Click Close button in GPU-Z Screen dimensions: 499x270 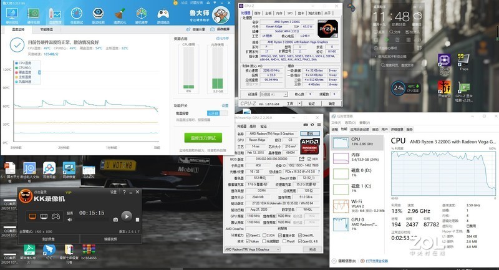(312, 249)
